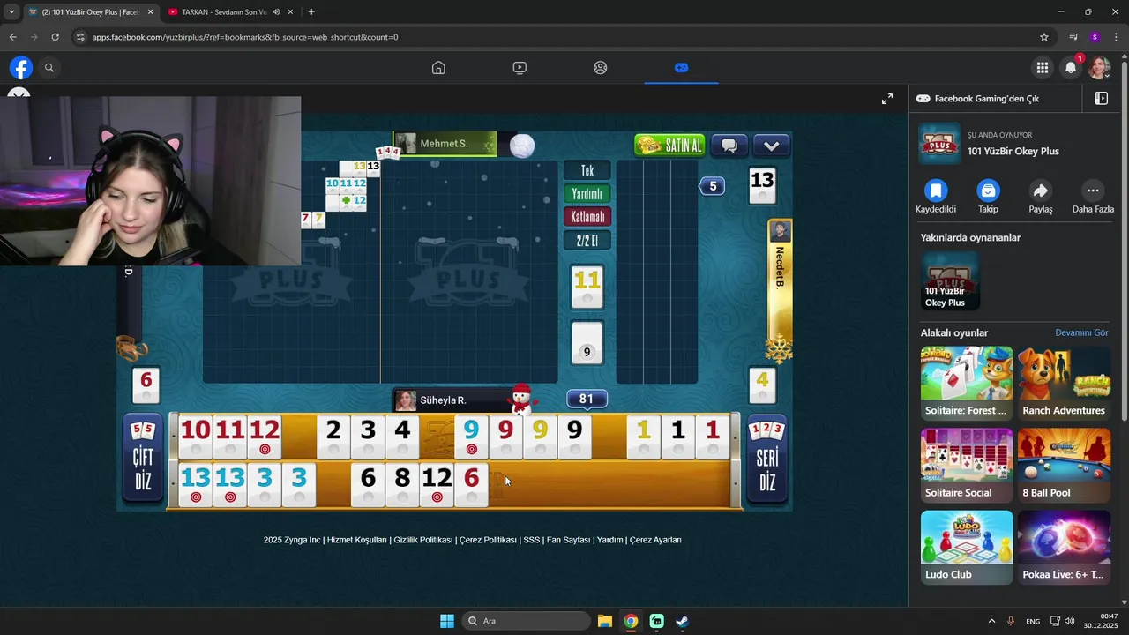Click the discarded yellow 4 tile
The image size is (1129, 635).
tap(762, 385)
